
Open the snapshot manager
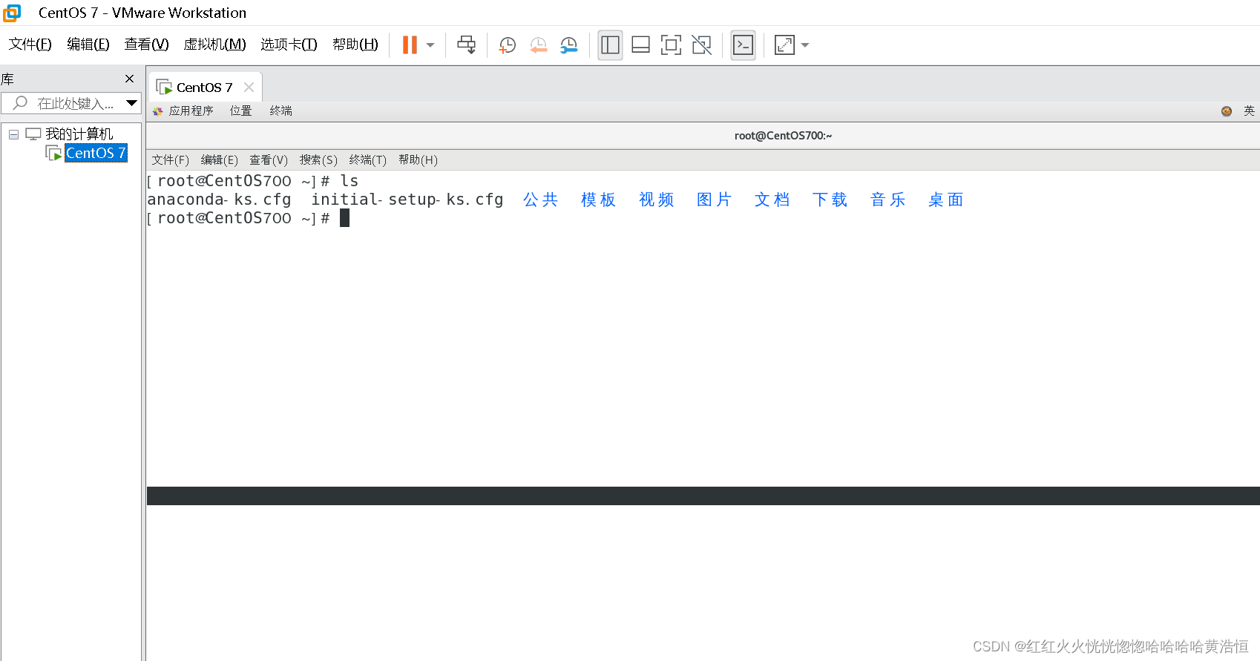(x=569, y=45)
